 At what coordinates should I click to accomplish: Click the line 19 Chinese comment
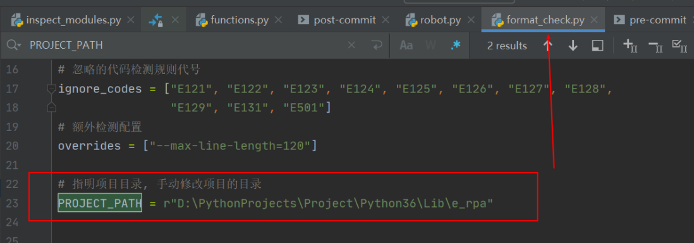click(100, 127)
